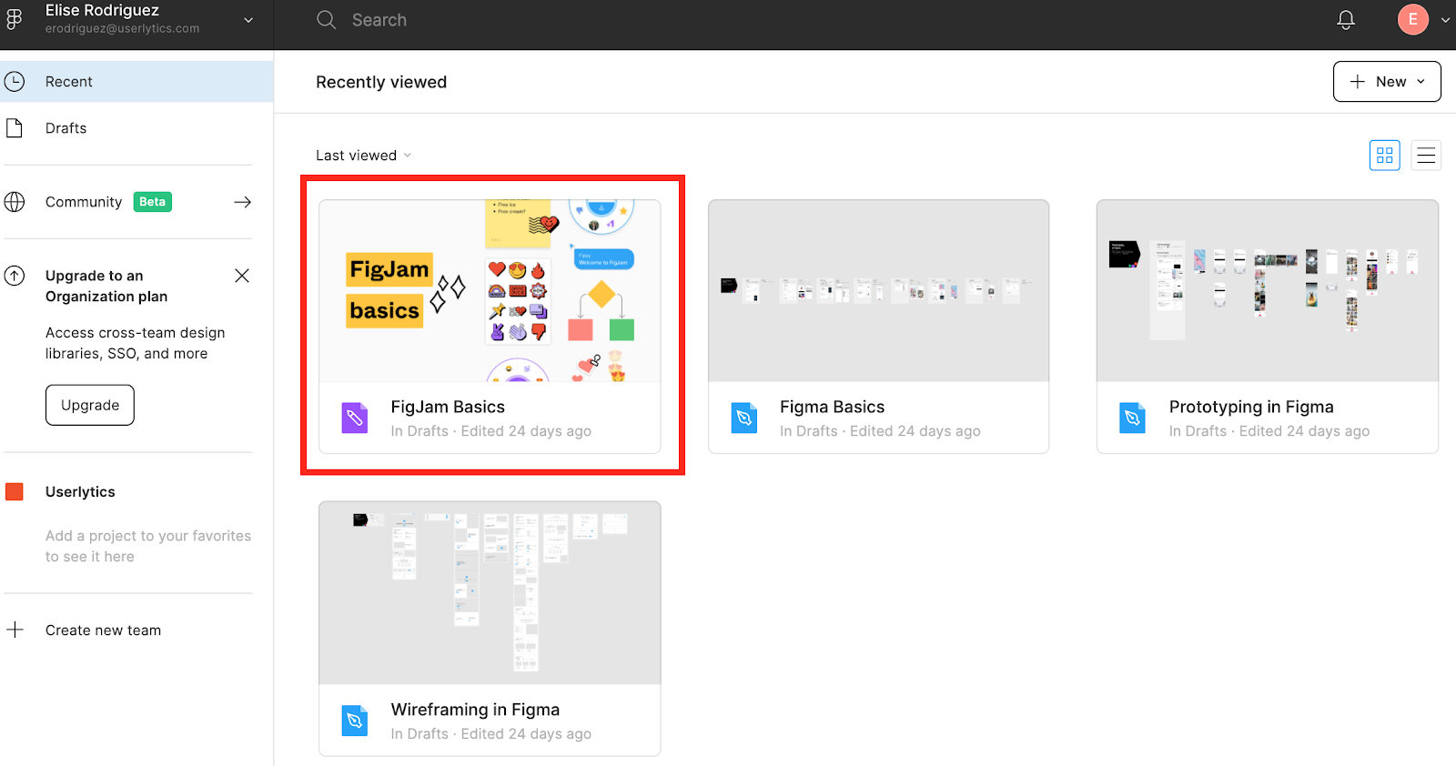Open the New file dropdown

click(x=1386, y=82)
